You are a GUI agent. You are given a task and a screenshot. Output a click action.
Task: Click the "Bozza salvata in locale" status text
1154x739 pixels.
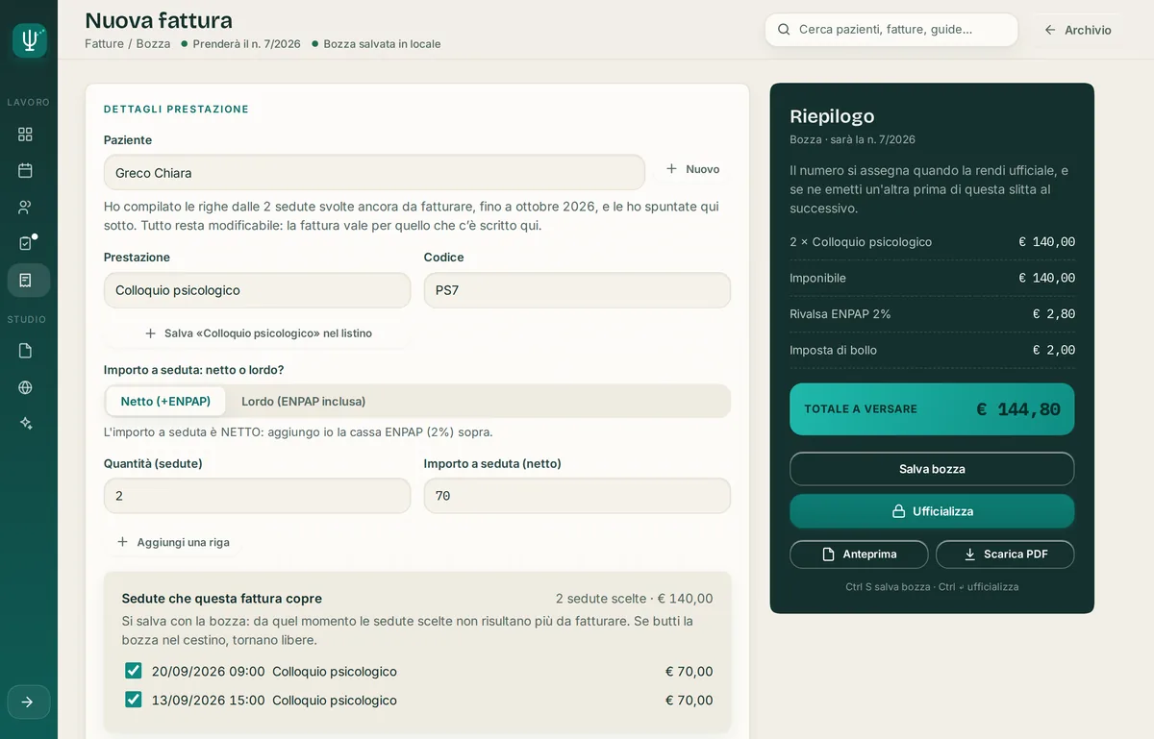tap(382, 44)
